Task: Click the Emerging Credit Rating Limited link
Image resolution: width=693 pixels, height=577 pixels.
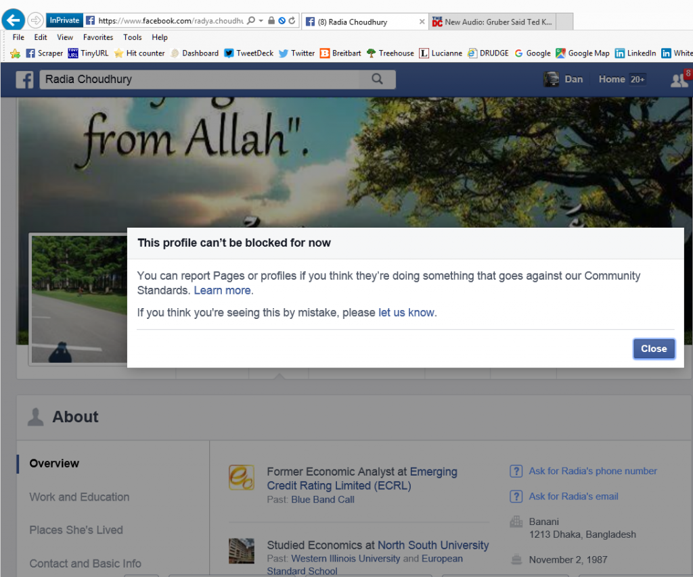Action: [x=362, y=478]
